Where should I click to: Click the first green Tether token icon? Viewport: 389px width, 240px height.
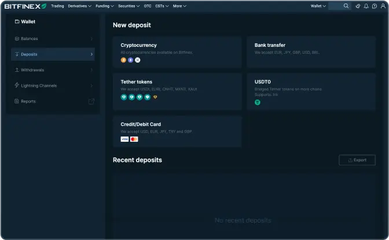click(124, 97)
